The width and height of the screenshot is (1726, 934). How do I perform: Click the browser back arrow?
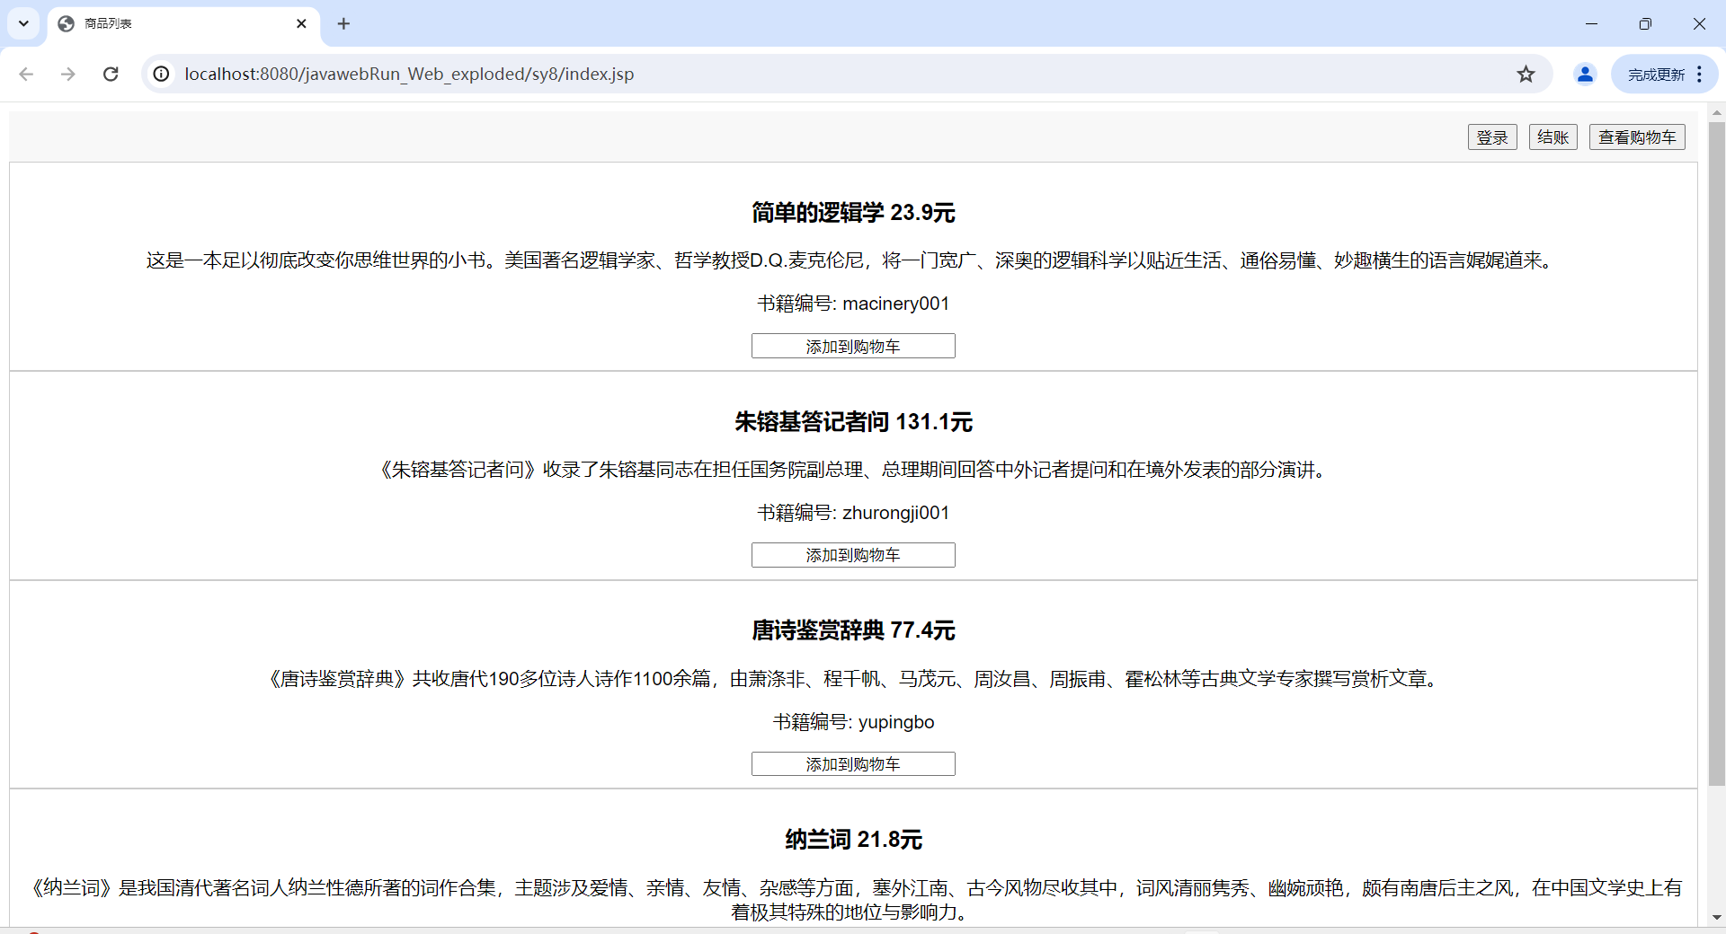[26, 74]
